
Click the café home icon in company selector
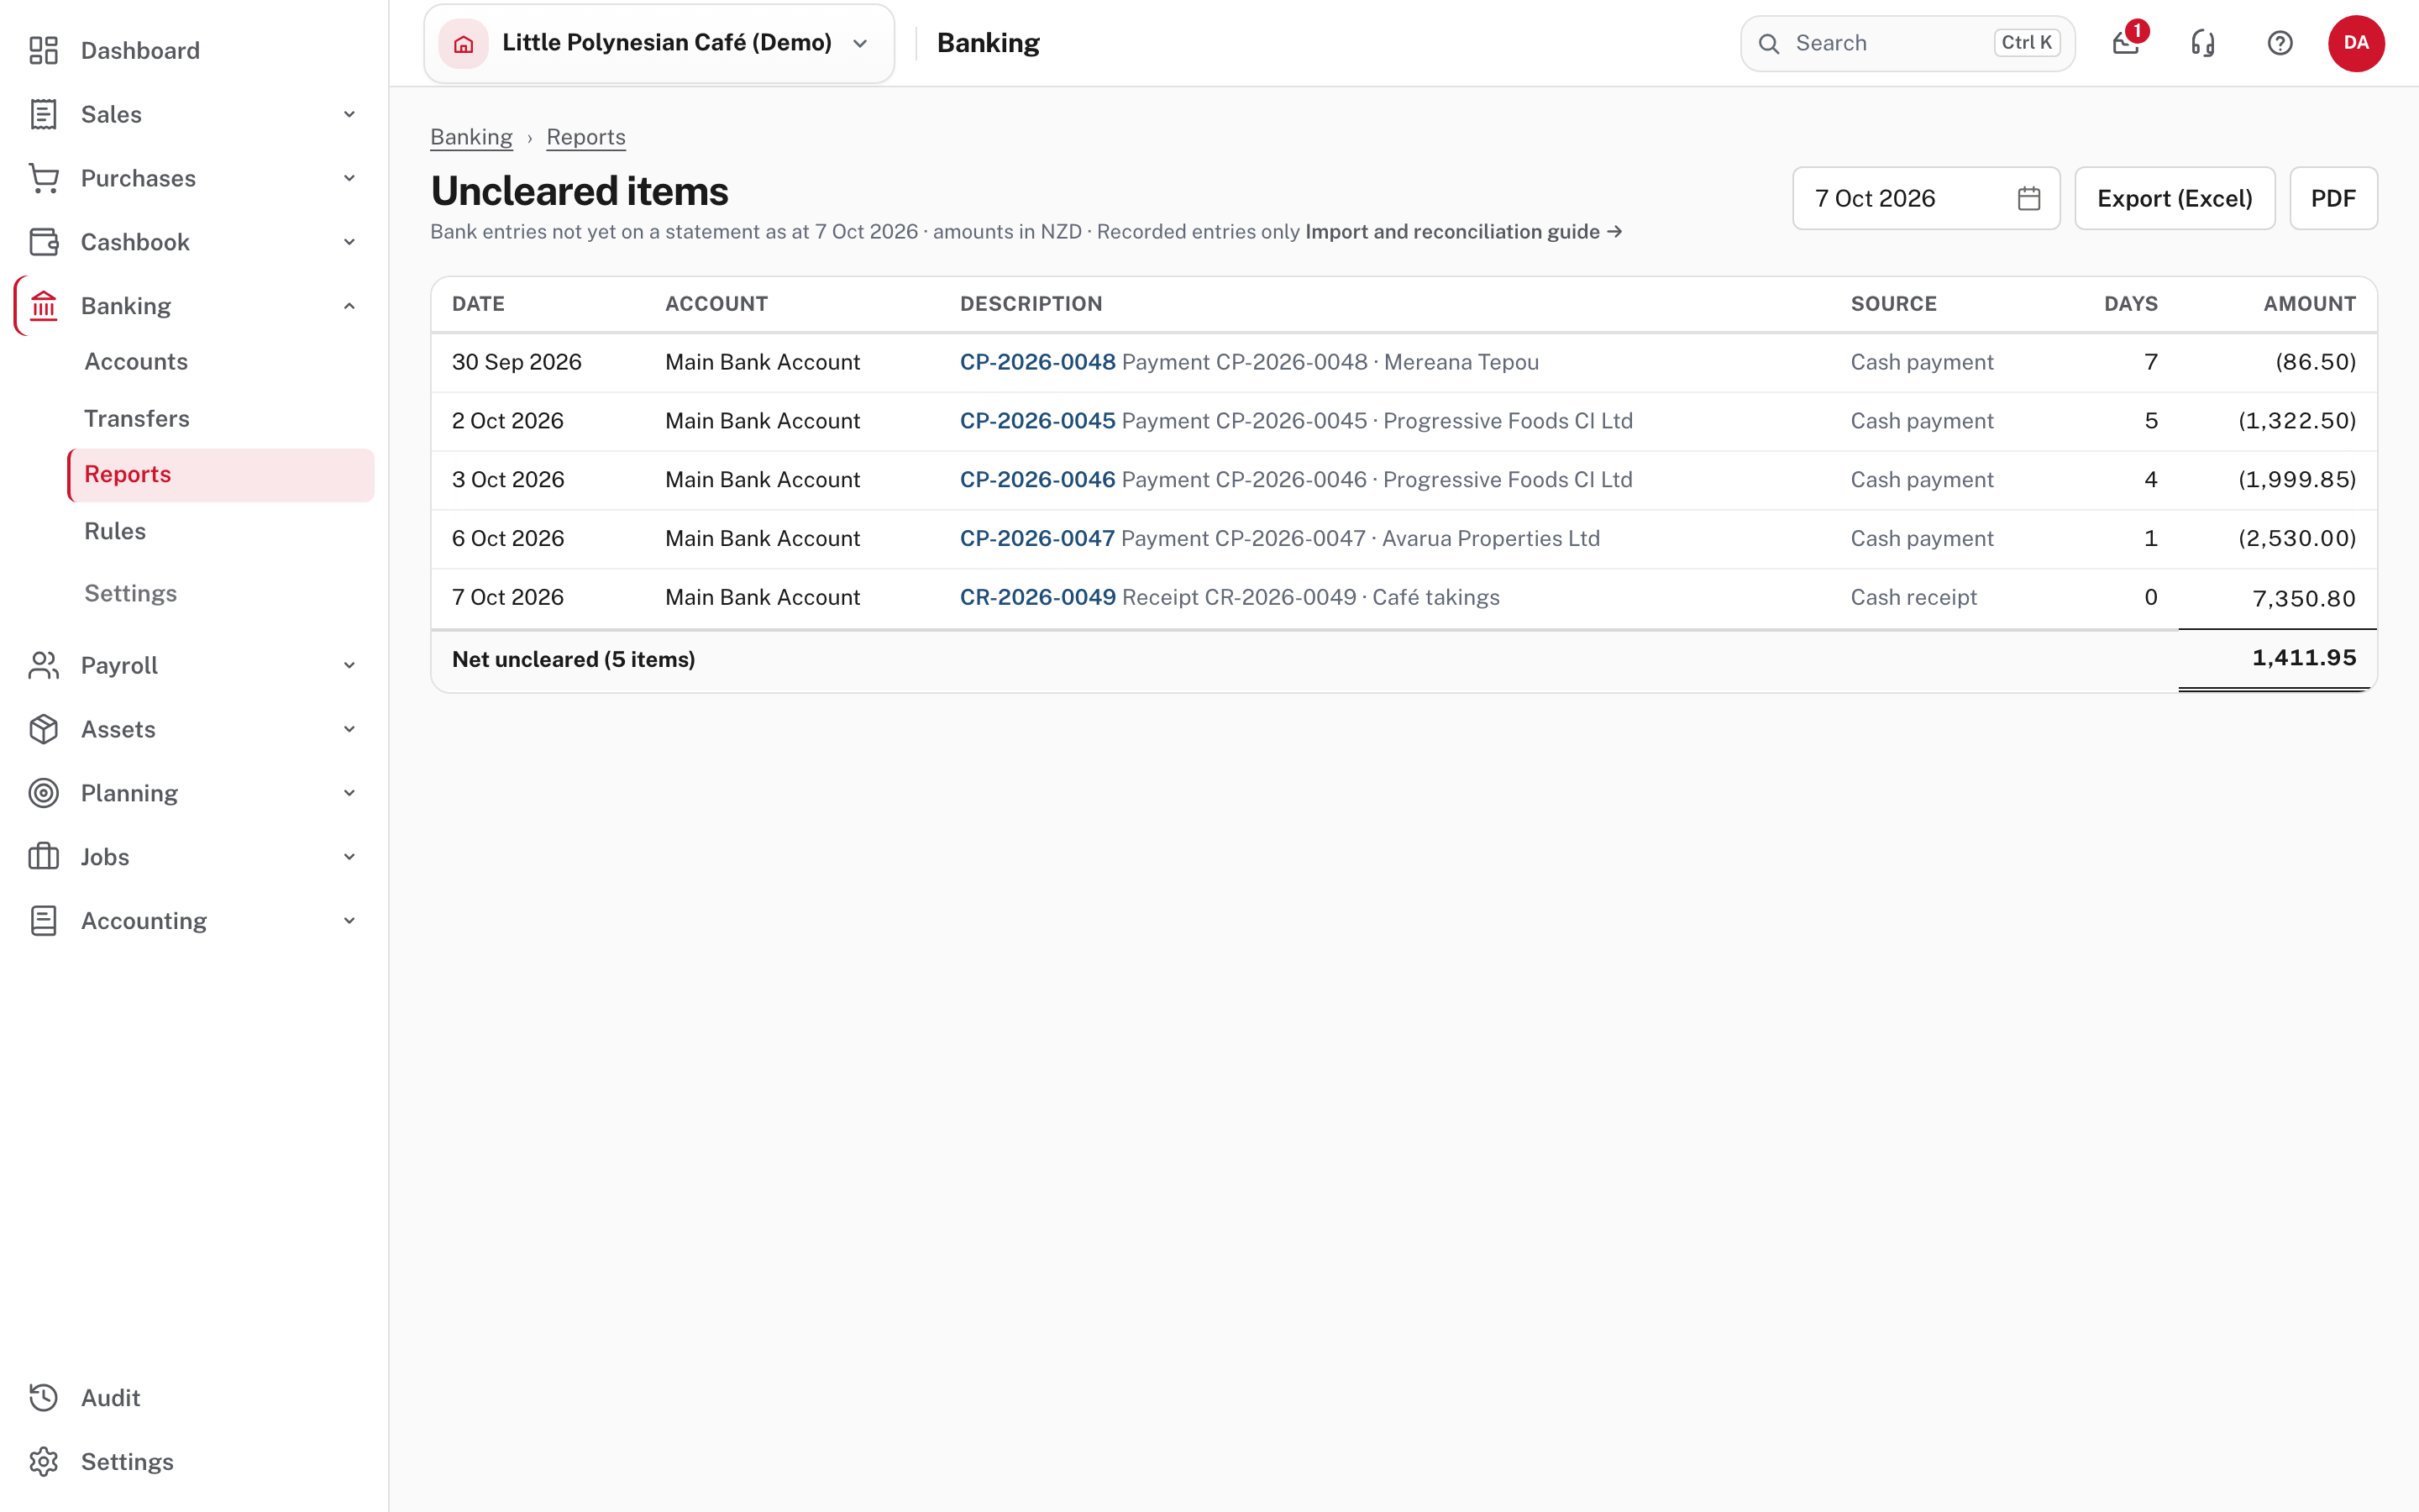[463, 43]
